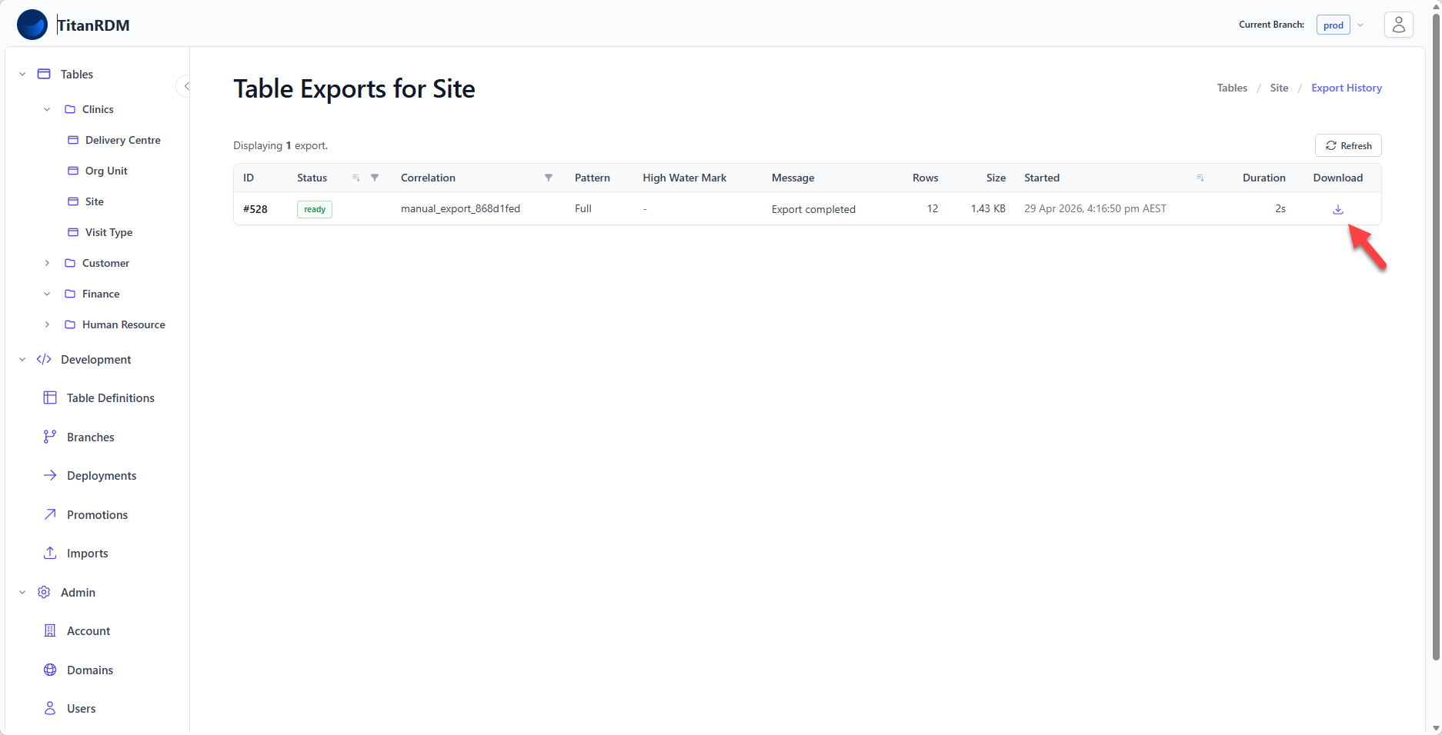
Task: Filter the Status column
Action: click(375, 178)
